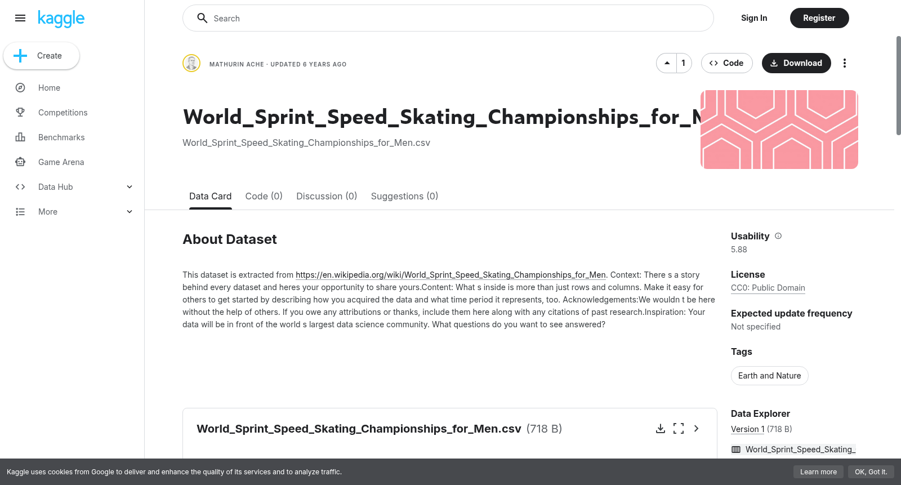Screen dimensions: 901x485
Task: Open CC0: Public Domain license link
Action: (768, 288)
